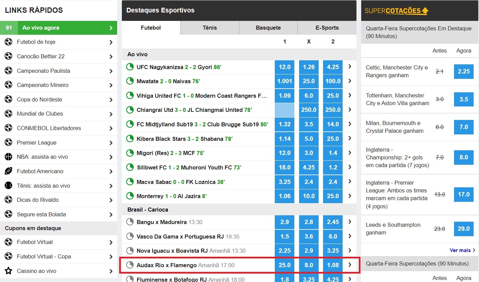Image resolution: width=479 pixels, height=282 pixels.
Task: Click basketball icon beside NBA: assista ao vivo
Action: (x=8, y=157)
